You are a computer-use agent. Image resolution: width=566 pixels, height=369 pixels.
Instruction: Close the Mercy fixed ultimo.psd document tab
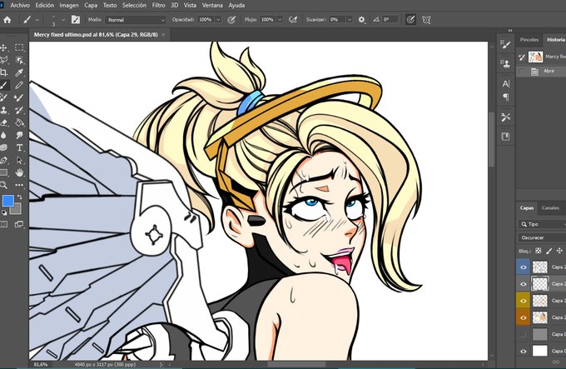point(163,35)
